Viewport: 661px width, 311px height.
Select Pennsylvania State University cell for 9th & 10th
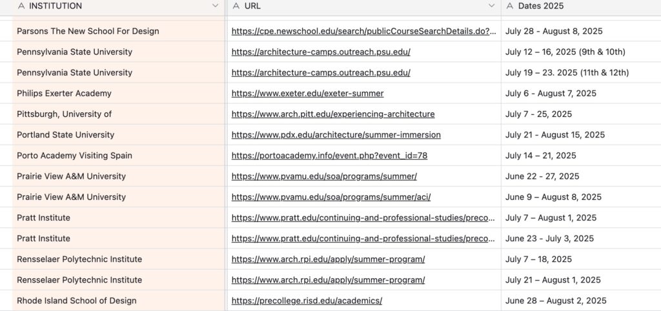pos(119,52)
